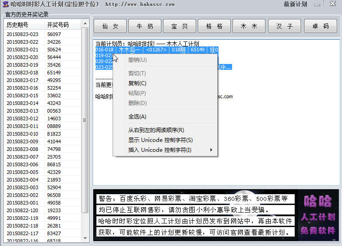Select row 20150823-019 in history list

click(42, 65)
